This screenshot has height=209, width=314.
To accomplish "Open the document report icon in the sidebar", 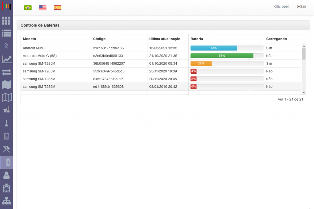I will point(6,46).
